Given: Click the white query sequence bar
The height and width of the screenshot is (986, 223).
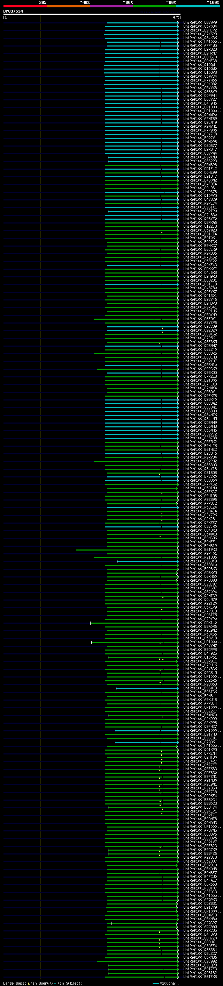Looking at the screenshot, I should point(92,15).
